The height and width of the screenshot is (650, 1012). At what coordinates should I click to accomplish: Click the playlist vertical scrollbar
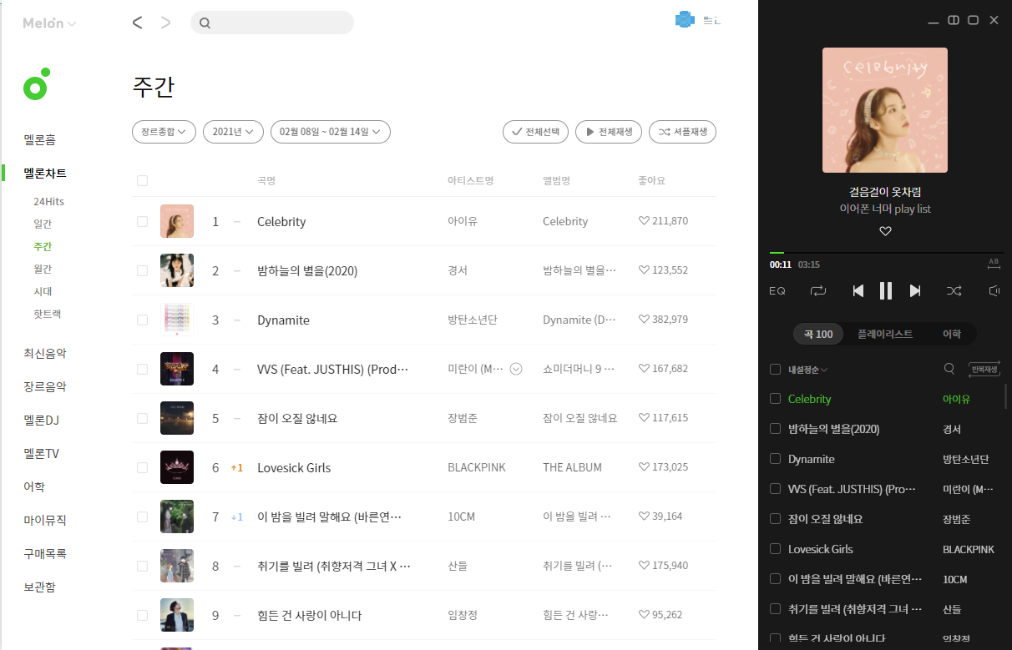1004,396
